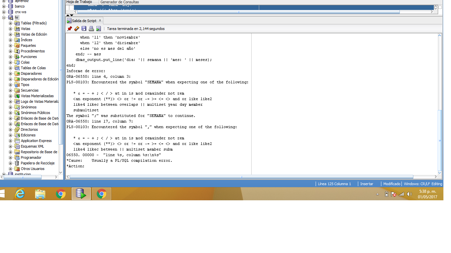The height and width of the screenshot is (253, 451).
Task: Select the Vistas de Edición node icon
Action: pyautogui.click(x=17, y=34)
